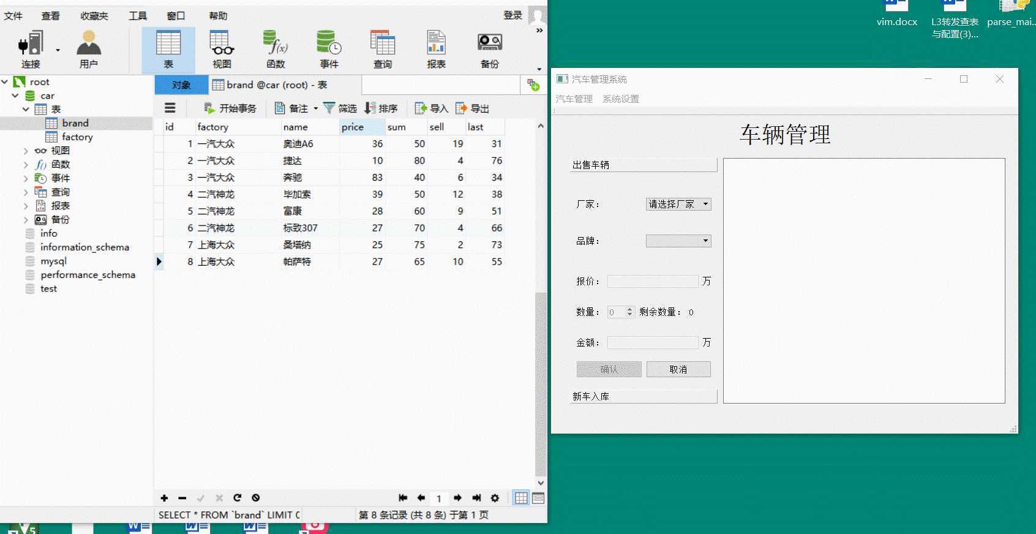Click the price column header
This screenshot has height=534, width=1036.
click(362, 127)
